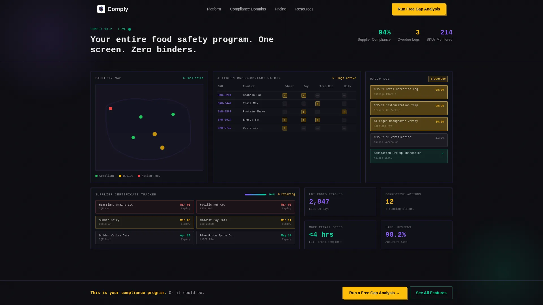Image resolution: width=543 pixels, height=305 pixels.
Task: Open the CCP-02 pH Verification entry
Action: (x=409, y=140)
